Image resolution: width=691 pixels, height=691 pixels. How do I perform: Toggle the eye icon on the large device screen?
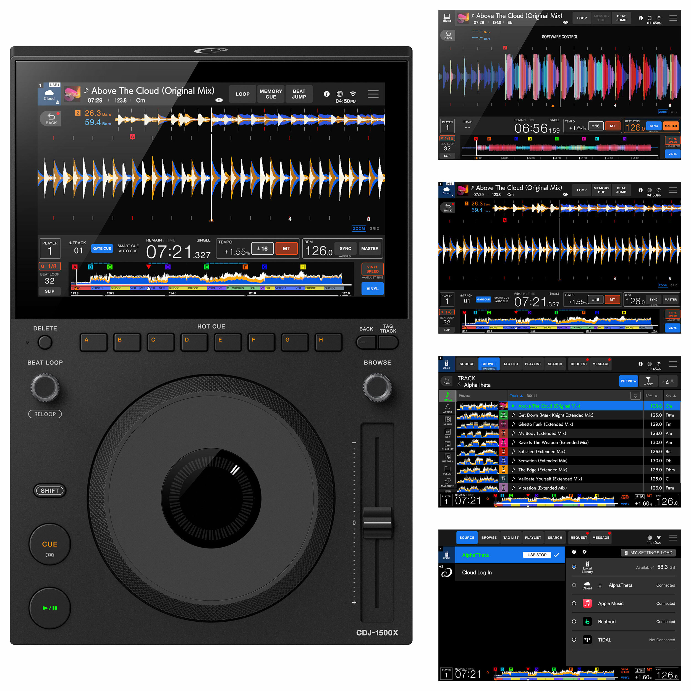[219, 101]
